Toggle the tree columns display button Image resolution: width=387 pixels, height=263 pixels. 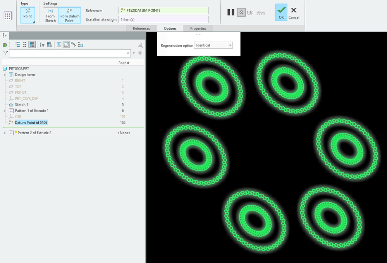[32, 44]
